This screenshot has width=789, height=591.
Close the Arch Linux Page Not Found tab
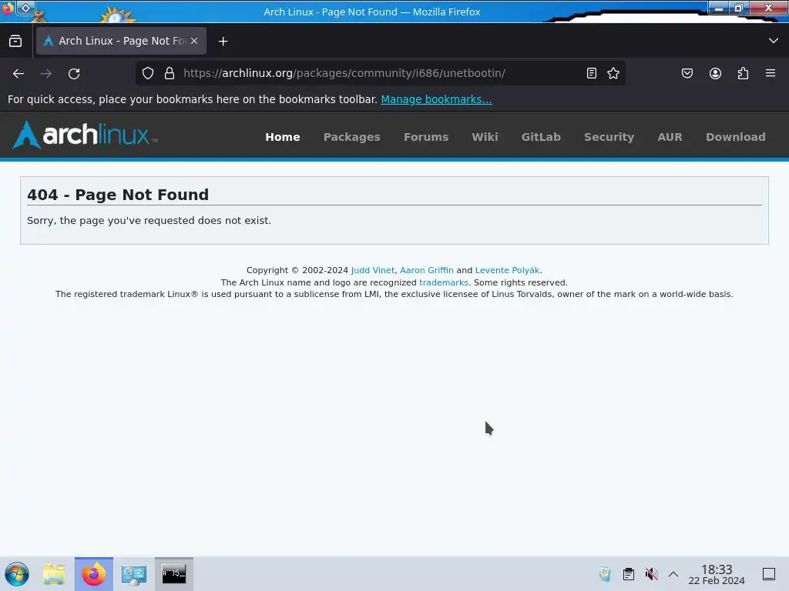(194, 42)
